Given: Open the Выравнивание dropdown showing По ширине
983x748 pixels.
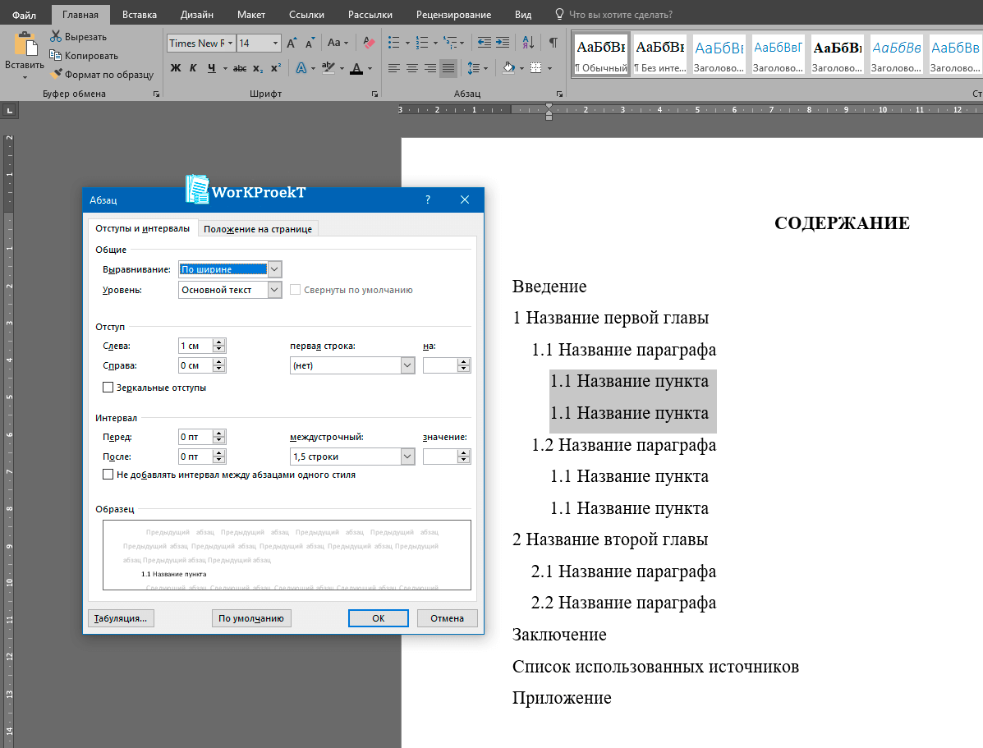Looking at the screenshot, I should pyautogui.click(x=275, y=269).
